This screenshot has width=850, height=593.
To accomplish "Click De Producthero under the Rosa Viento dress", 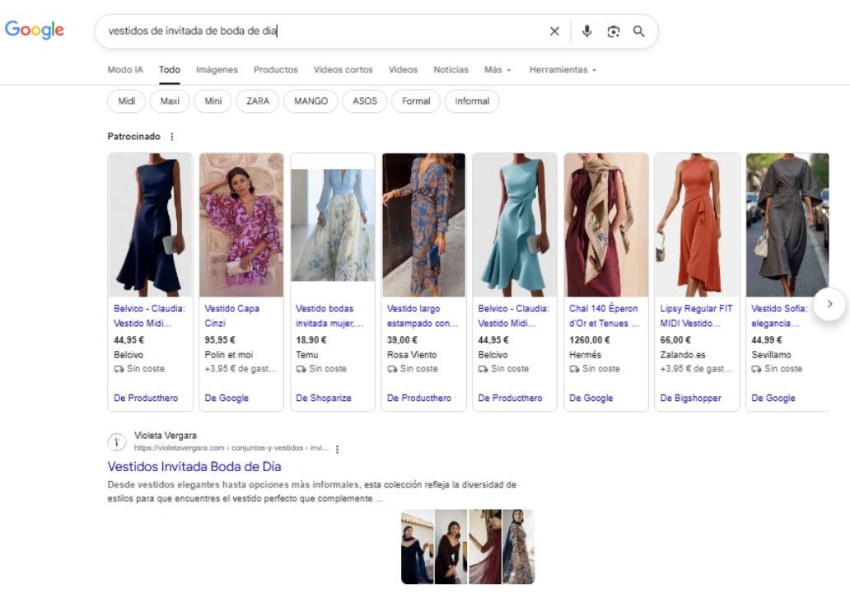I will pyautogui.click(x=419, y=399).
